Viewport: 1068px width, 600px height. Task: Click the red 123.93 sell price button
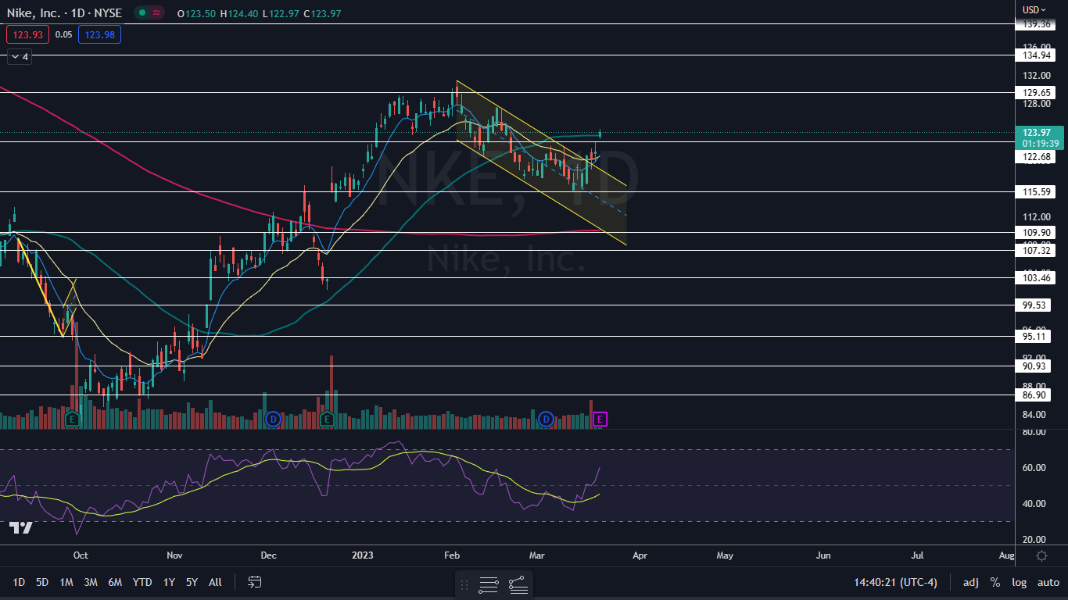27,34
